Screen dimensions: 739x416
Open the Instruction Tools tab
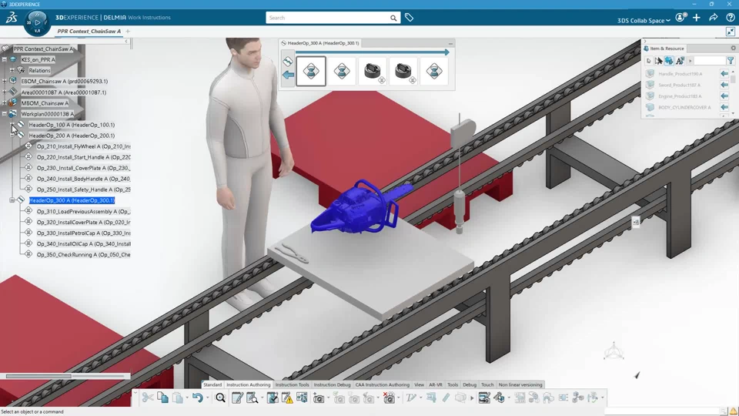[293, 385]
